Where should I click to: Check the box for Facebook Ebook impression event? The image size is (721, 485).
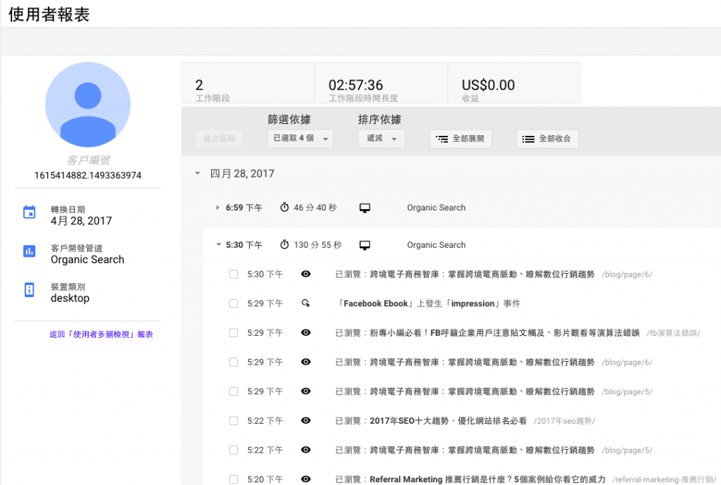pyautogui.click(x=234, y=303)
